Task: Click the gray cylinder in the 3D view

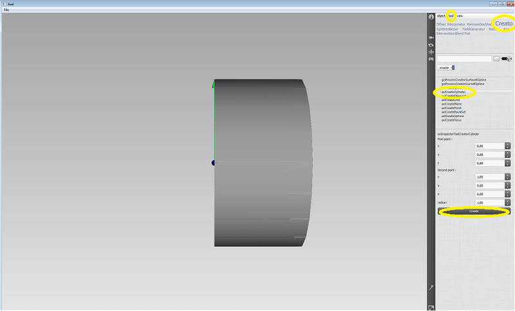Action: 263,162
